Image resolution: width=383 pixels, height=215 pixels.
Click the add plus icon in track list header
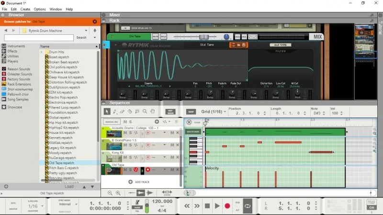coord(157,122)
